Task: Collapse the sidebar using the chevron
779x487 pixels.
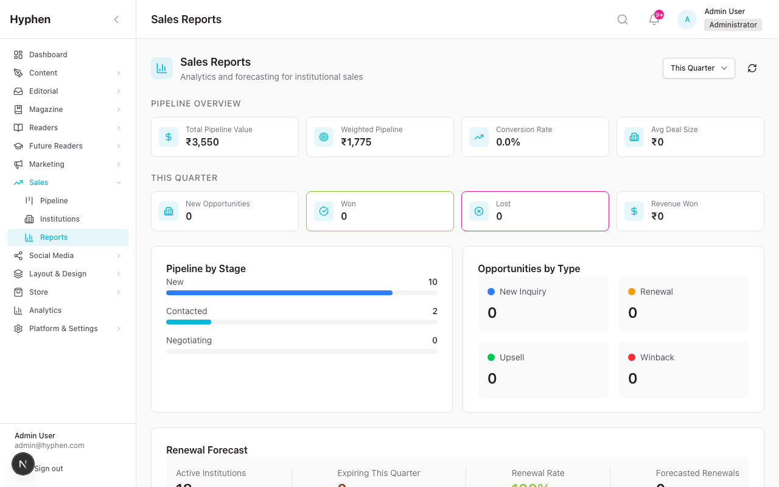Action: (x=116, y=19)
